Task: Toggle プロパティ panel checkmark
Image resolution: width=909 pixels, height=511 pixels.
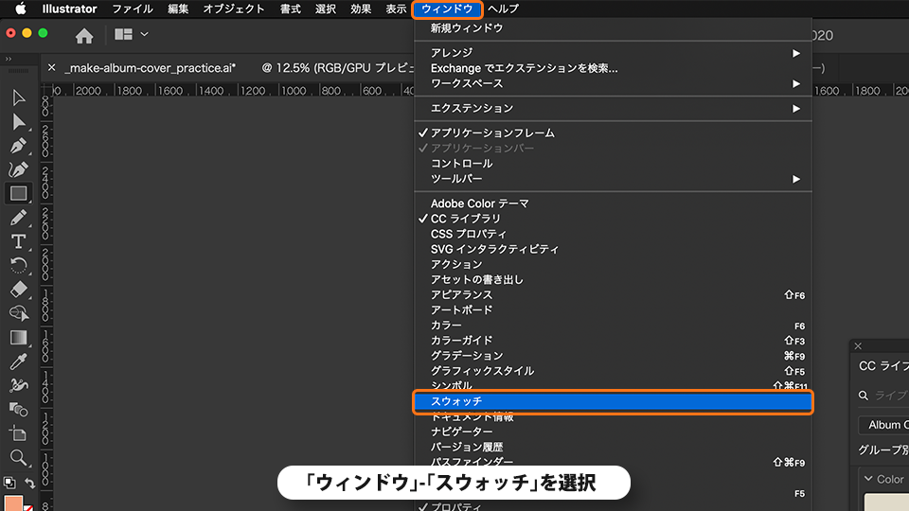Action: pyautogui.click(x=613, y=506)
